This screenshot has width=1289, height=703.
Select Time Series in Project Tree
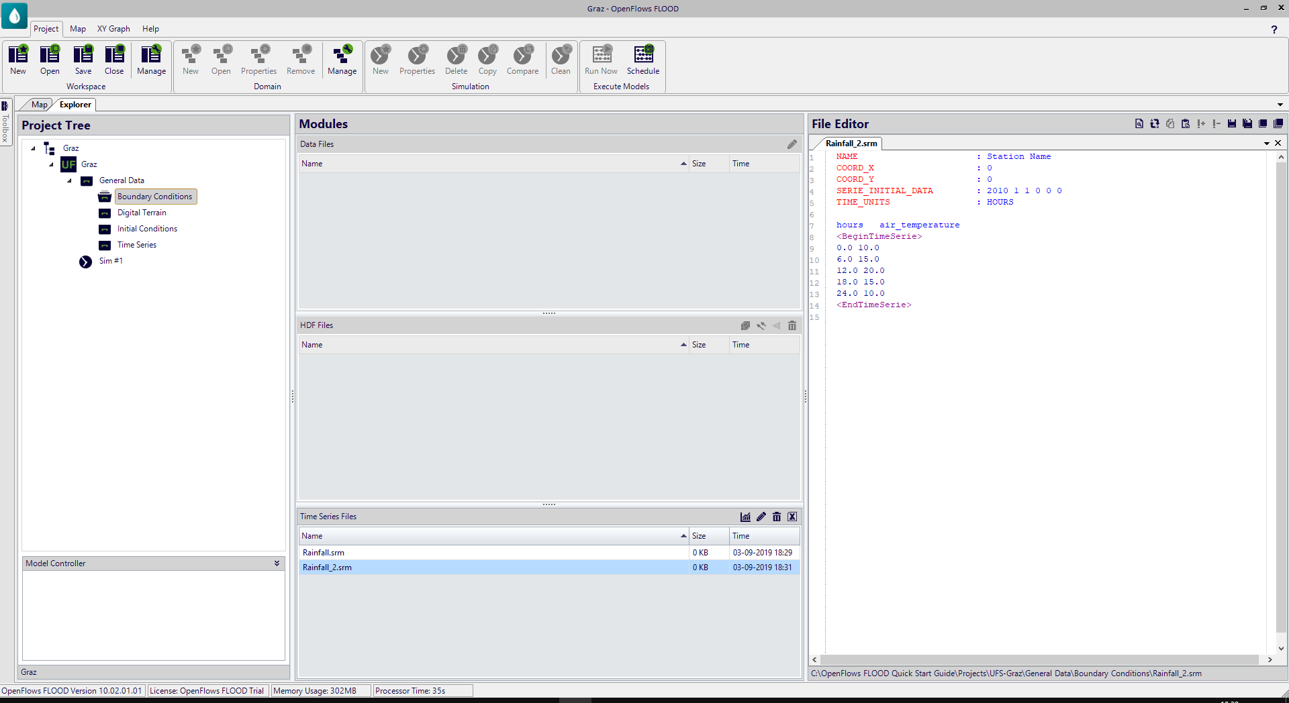137,245
